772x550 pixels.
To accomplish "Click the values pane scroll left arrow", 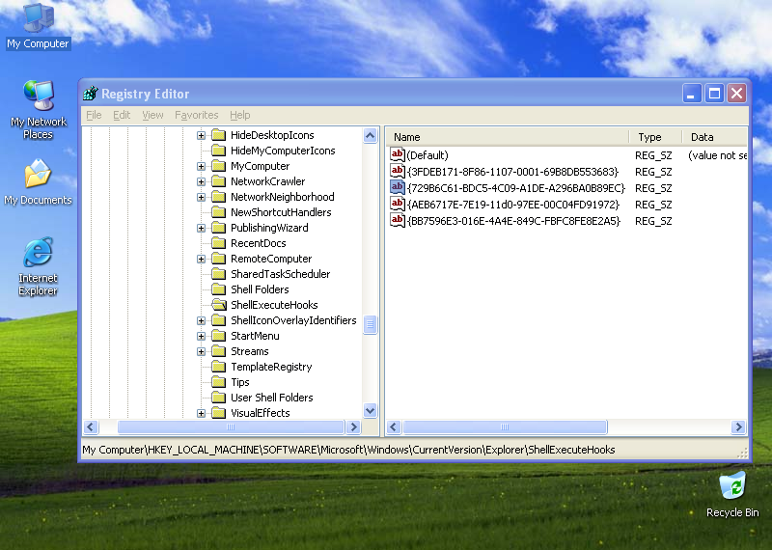I will [x=394, y=426].
